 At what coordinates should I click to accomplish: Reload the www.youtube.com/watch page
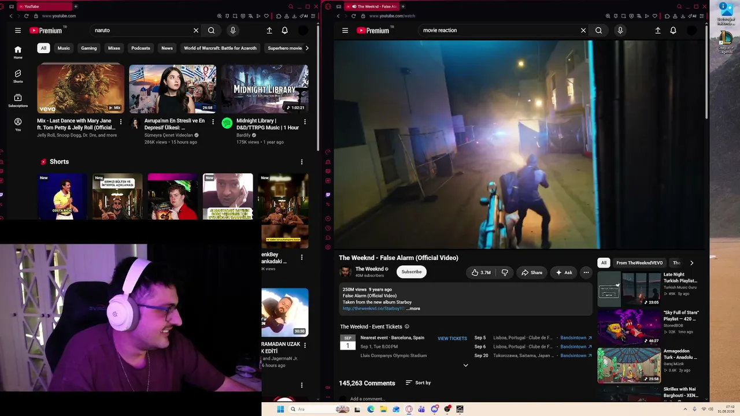[354, 16]
